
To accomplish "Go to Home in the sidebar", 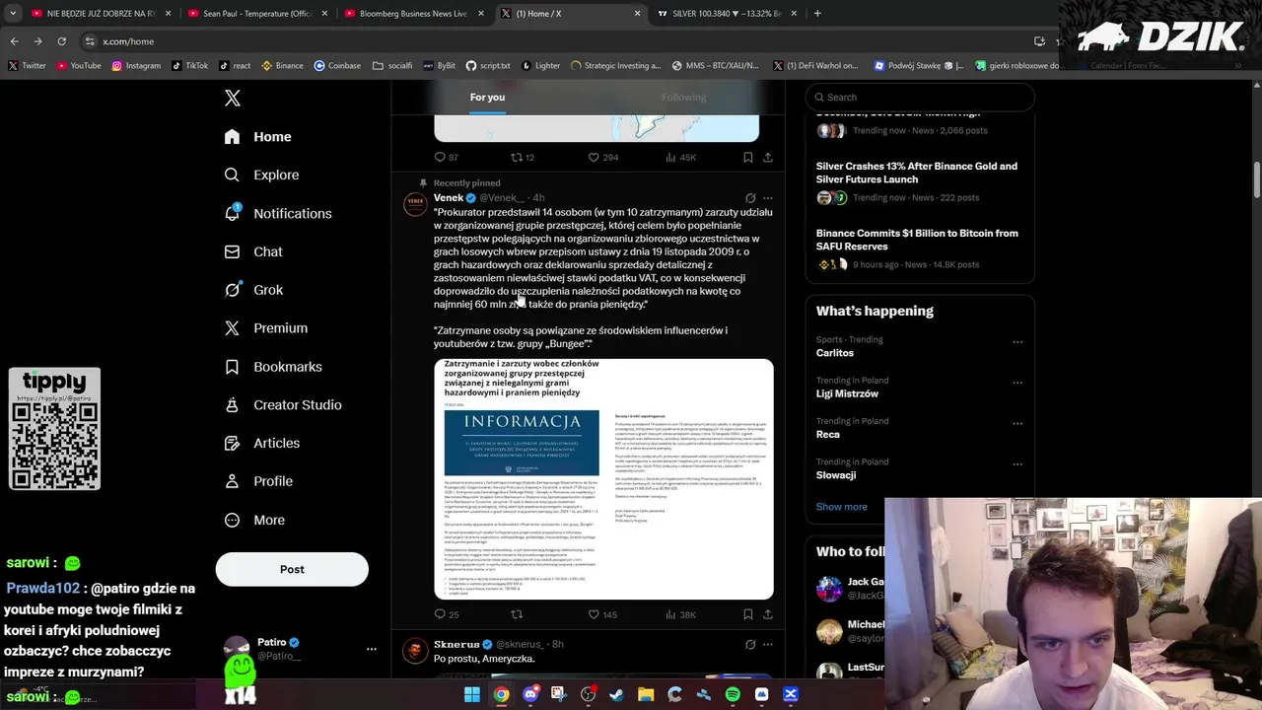I will tap(258, 136).
